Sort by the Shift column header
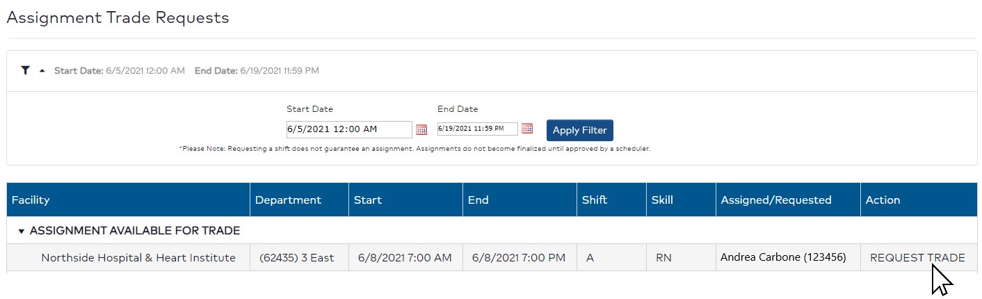982x299 pixels. coord(595,200)
